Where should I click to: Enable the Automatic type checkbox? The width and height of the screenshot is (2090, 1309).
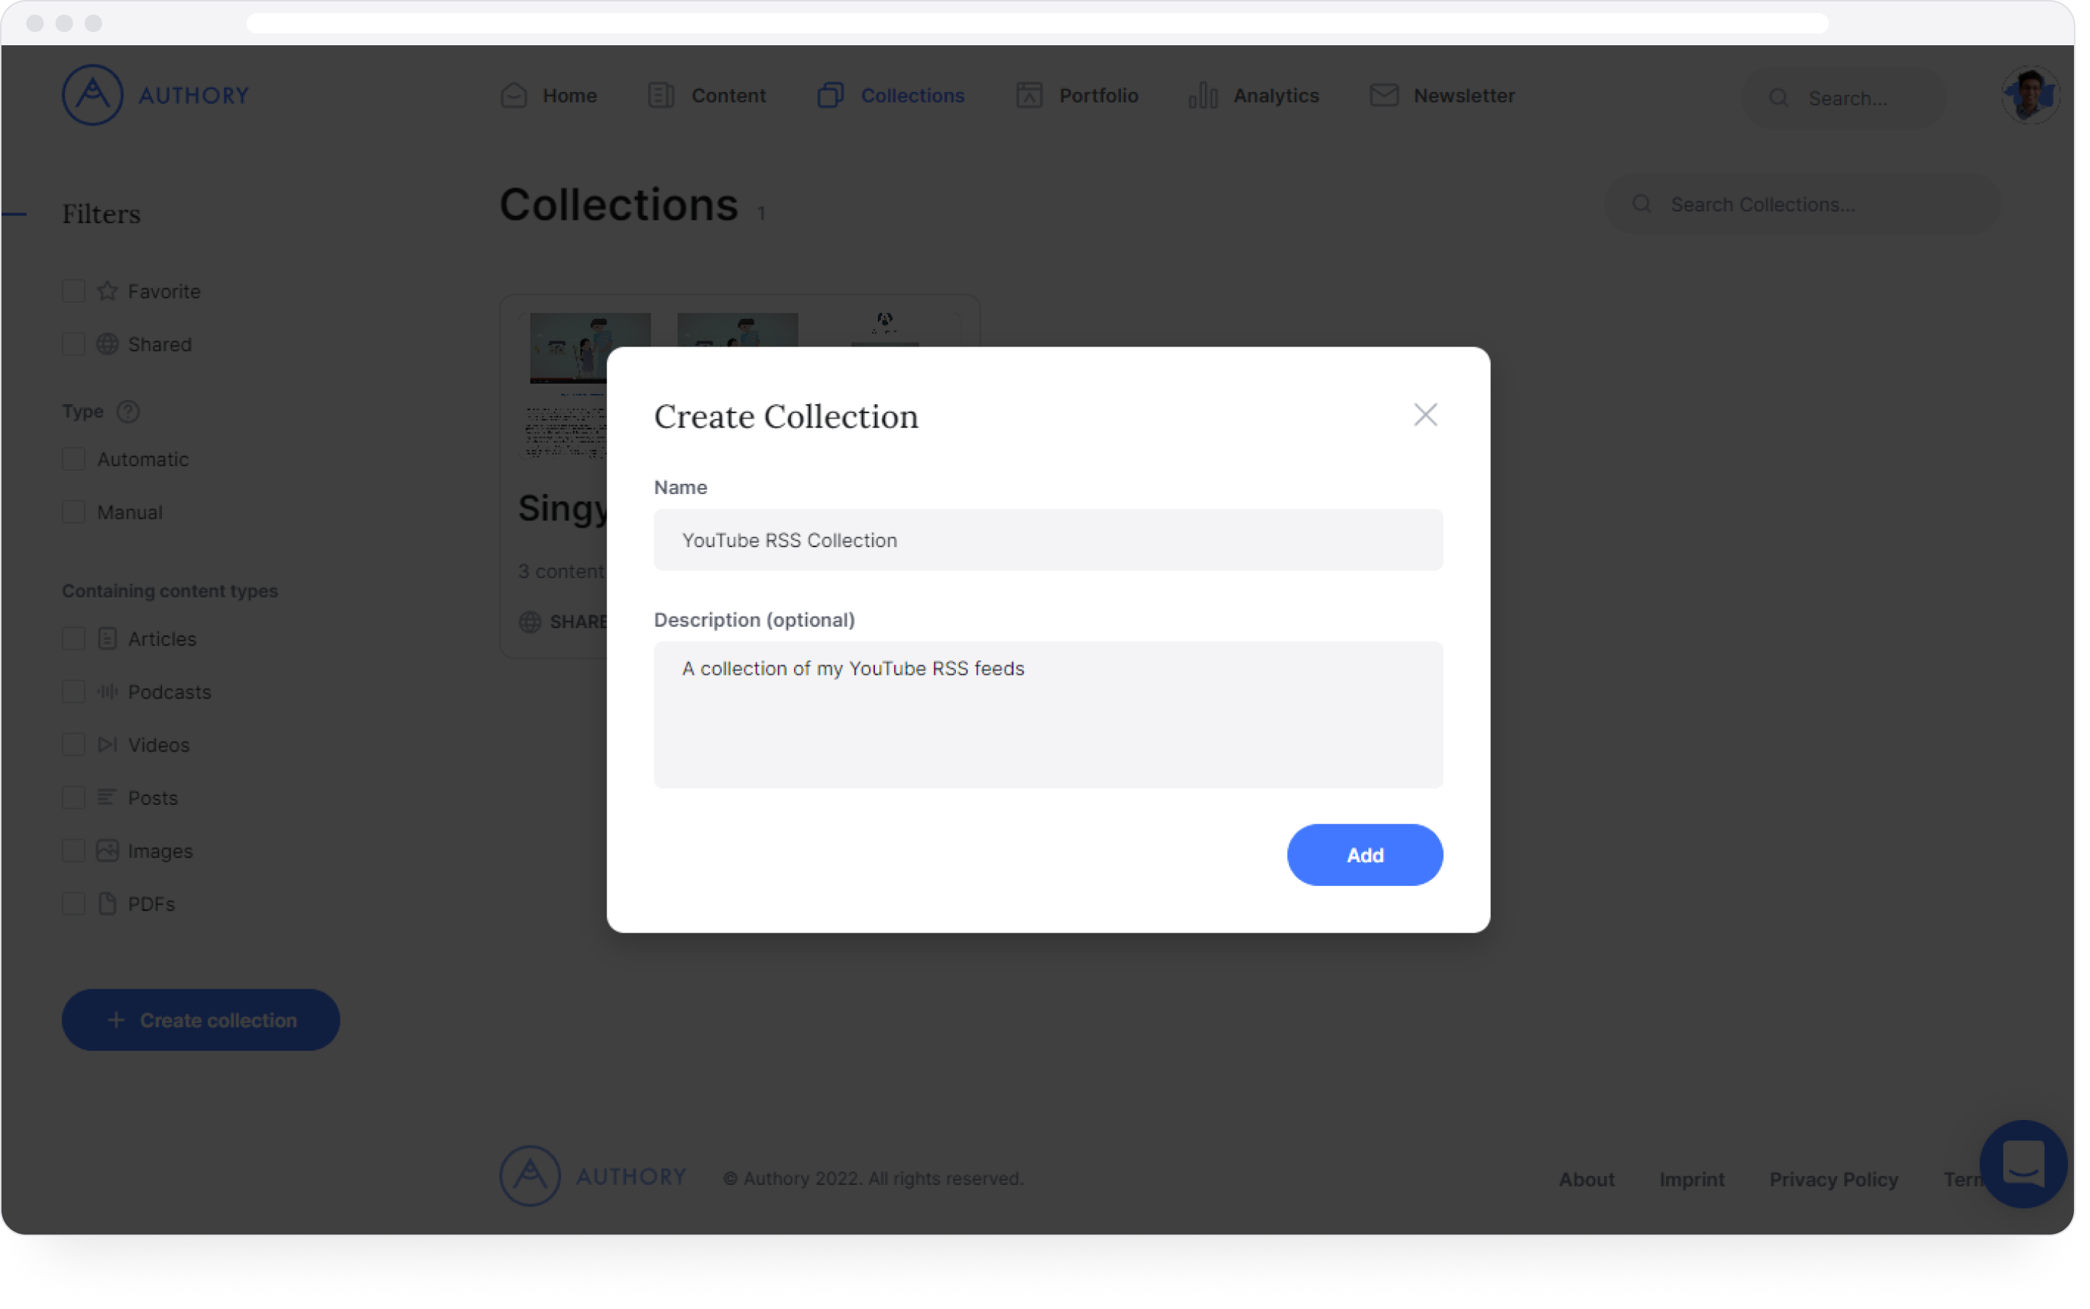click(x=74, y=459)
